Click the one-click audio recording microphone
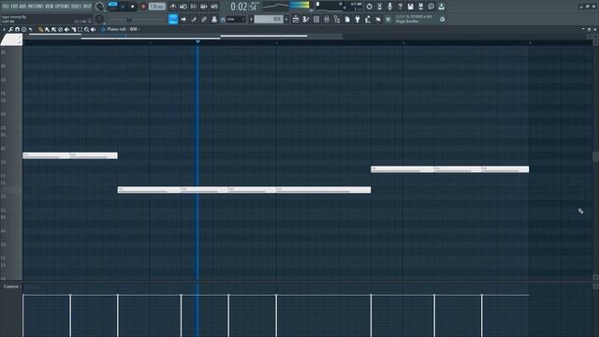 pos(389,7)
